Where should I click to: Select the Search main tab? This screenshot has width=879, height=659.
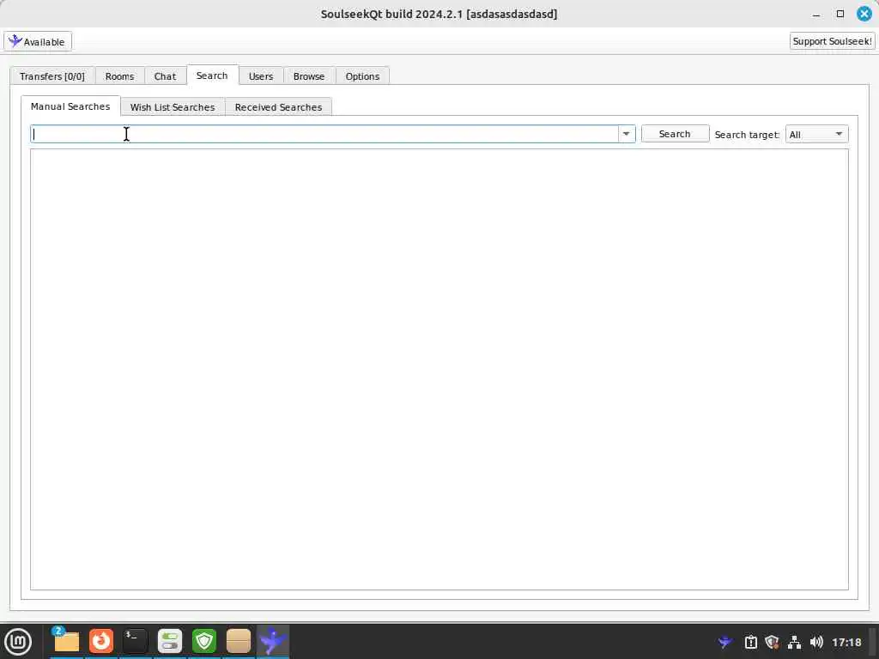click(x=212, y=76)
